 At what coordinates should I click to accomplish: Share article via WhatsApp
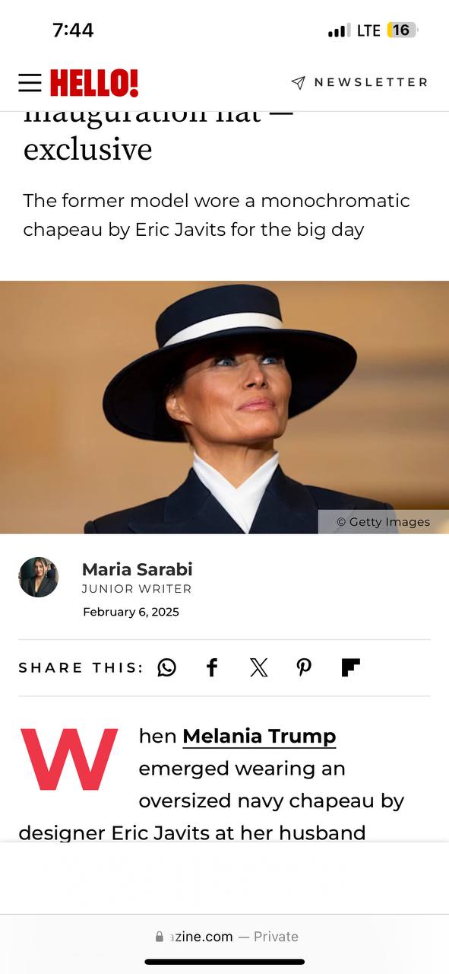coord(166,667)
